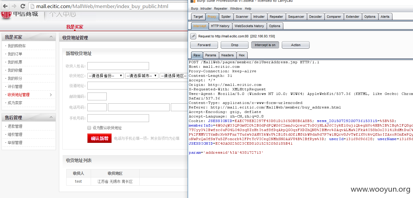Open the 我的订单 sidebar link
The image size is (413, 198).
pos(15,54)
